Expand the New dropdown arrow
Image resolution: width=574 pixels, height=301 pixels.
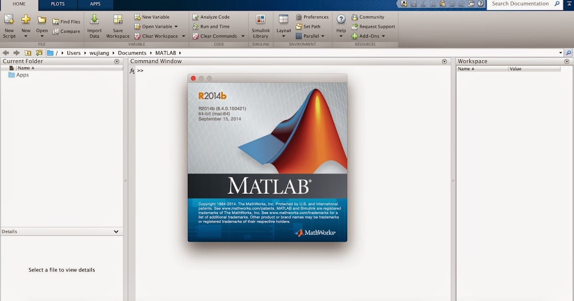tap(26, 37)
